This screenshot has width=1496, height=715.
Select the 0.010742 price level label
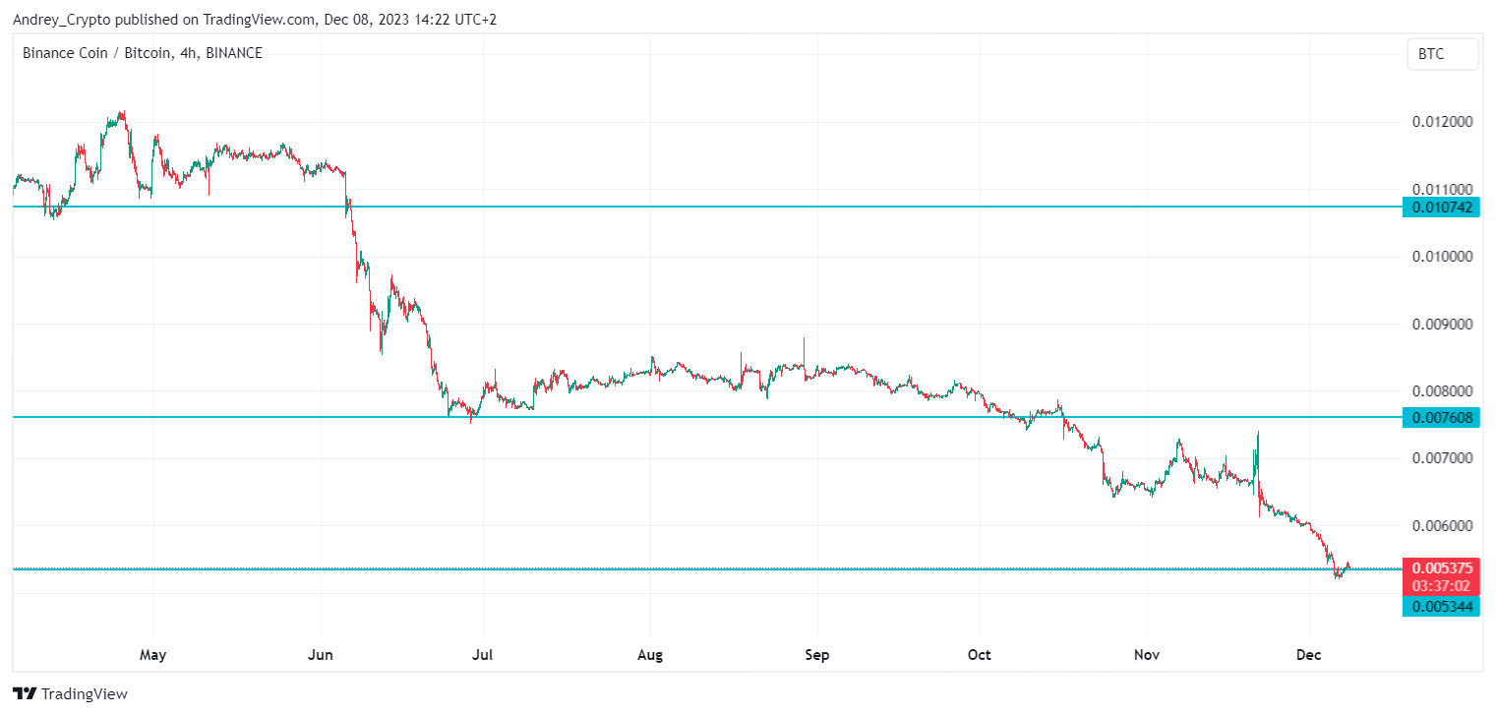point(1442,207)
